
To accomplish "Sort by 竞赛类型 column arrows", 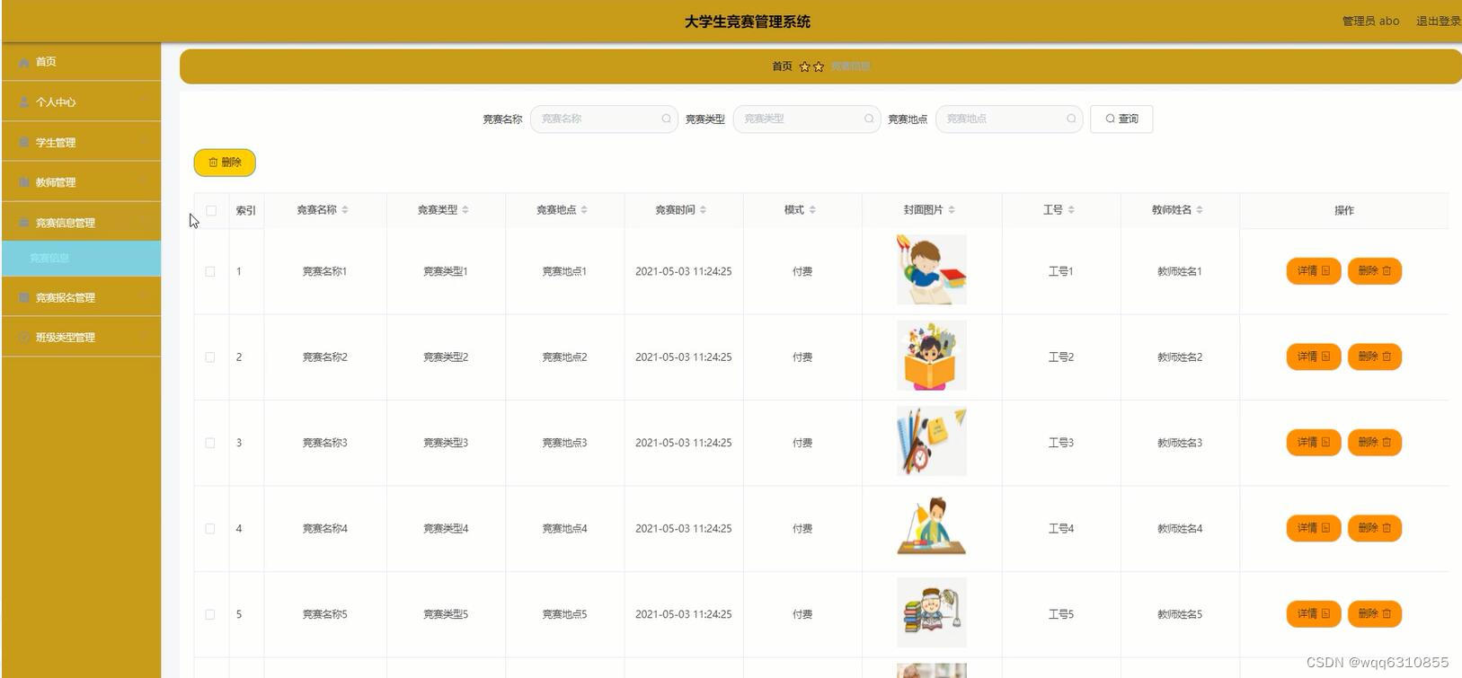I will point(465,210).
